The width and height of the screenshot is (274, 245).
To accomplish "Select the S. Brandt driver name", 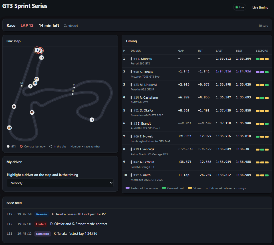I will click(144, 123).
